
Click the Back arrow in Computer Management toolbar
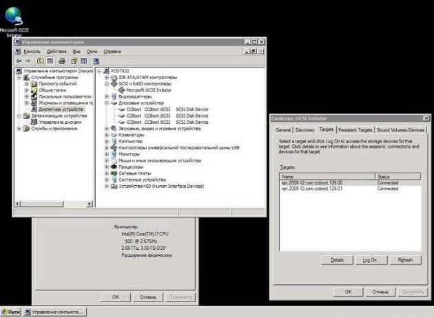(x=19, y=61)
